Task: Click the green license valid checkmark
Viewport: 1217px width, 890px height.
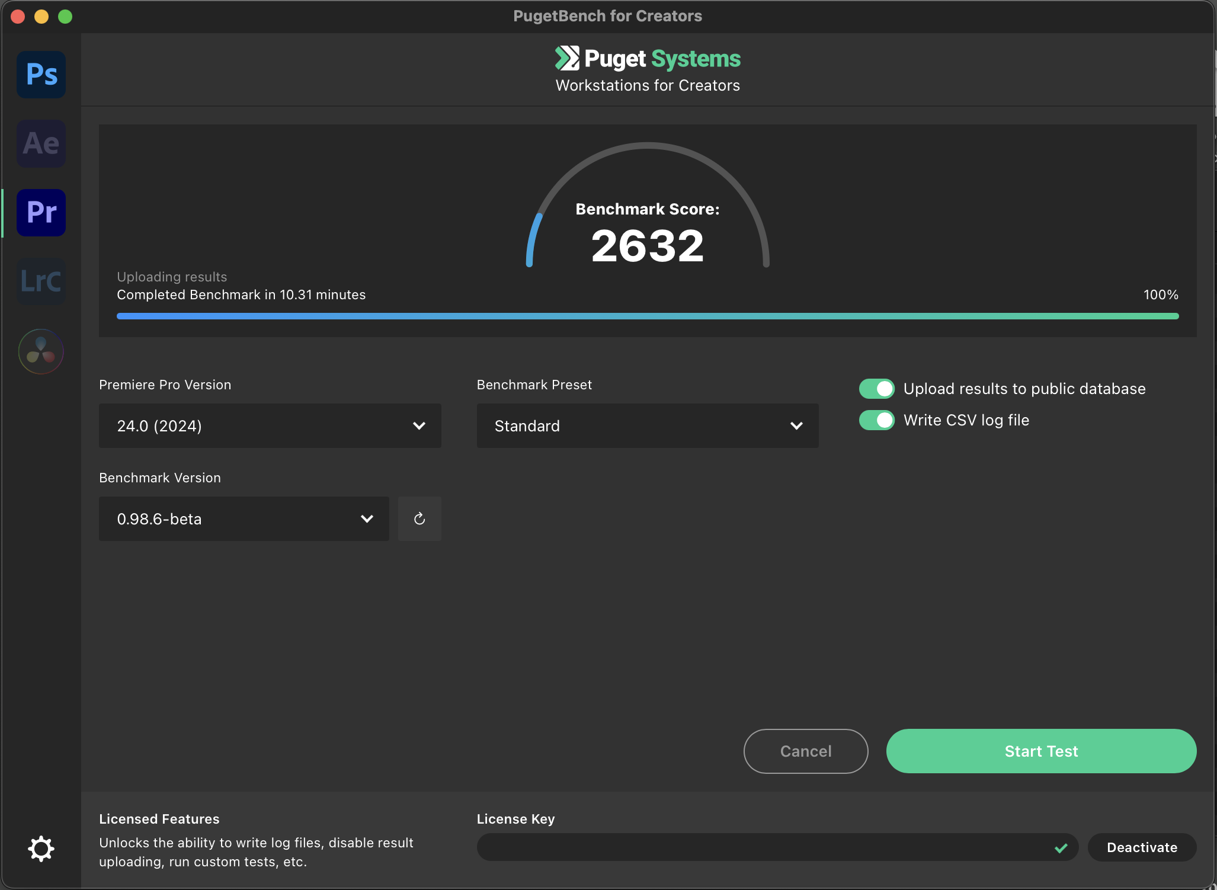Action: (x=1061, y=848)
